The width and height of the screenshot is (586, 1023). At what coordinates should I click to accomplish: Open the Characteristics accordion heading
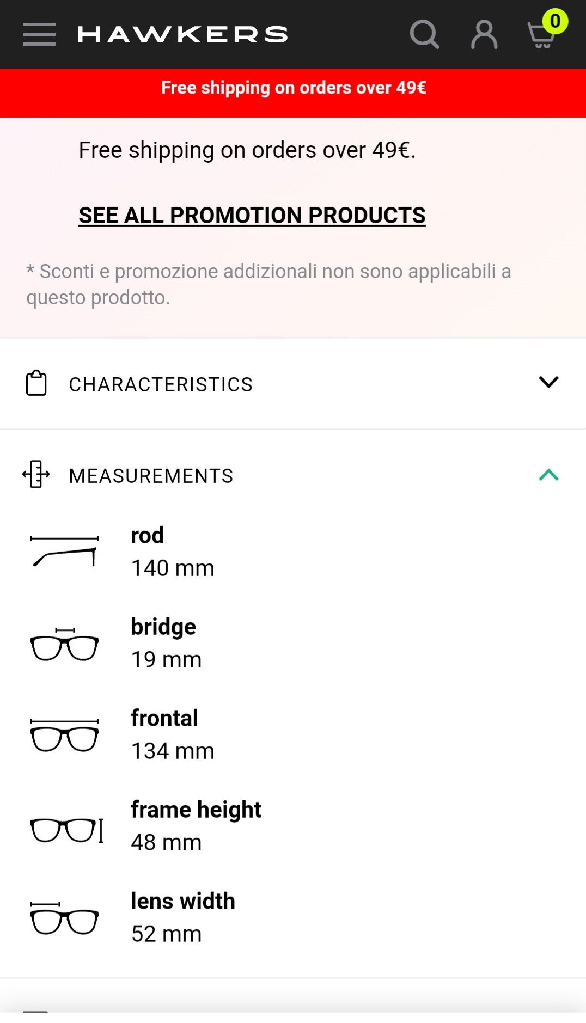click(x=293, y=384)
